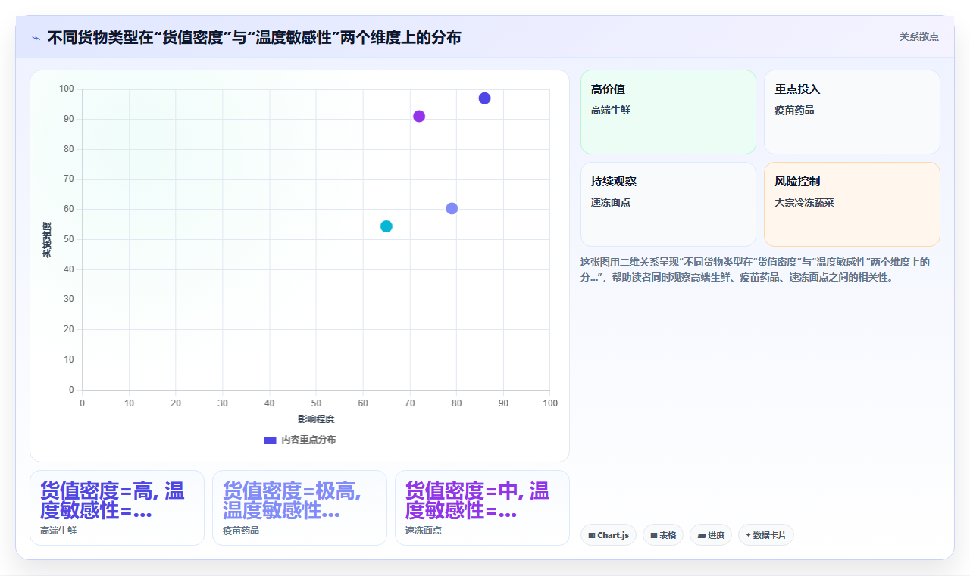Open the 重点投入 quadrant card

(852, 112)
